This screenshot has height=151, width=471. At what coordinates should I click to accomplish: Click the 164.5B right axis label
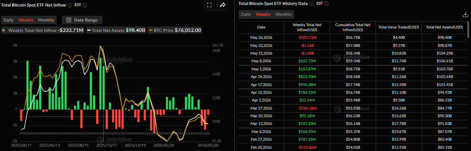pyautogui.click(x=217, y=45)
